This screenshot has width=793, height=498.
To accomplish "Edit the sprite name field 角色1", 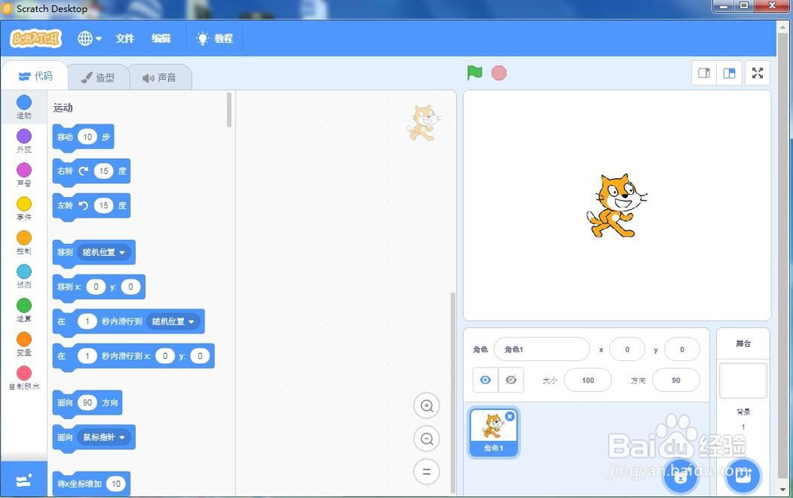I will [542, 349].
